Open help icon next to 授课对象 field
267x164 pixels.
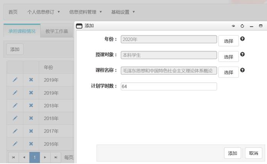(x=242, y=54)
